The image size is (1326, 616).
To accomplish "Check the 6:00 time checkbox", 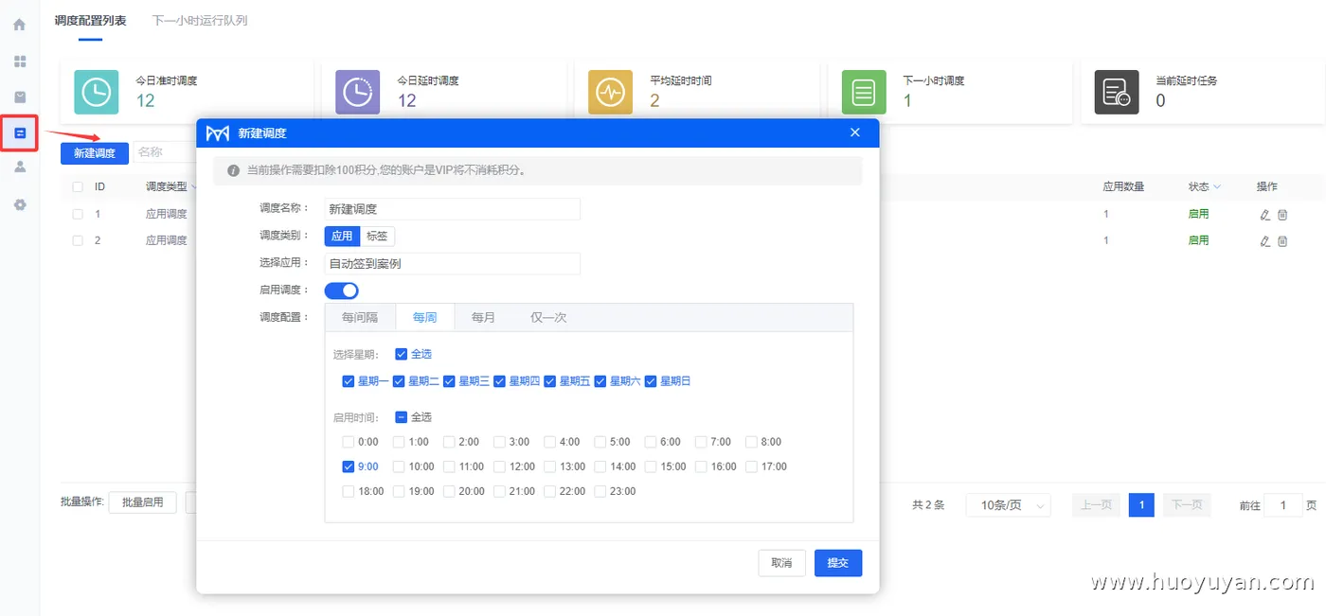I will (651, 442).
